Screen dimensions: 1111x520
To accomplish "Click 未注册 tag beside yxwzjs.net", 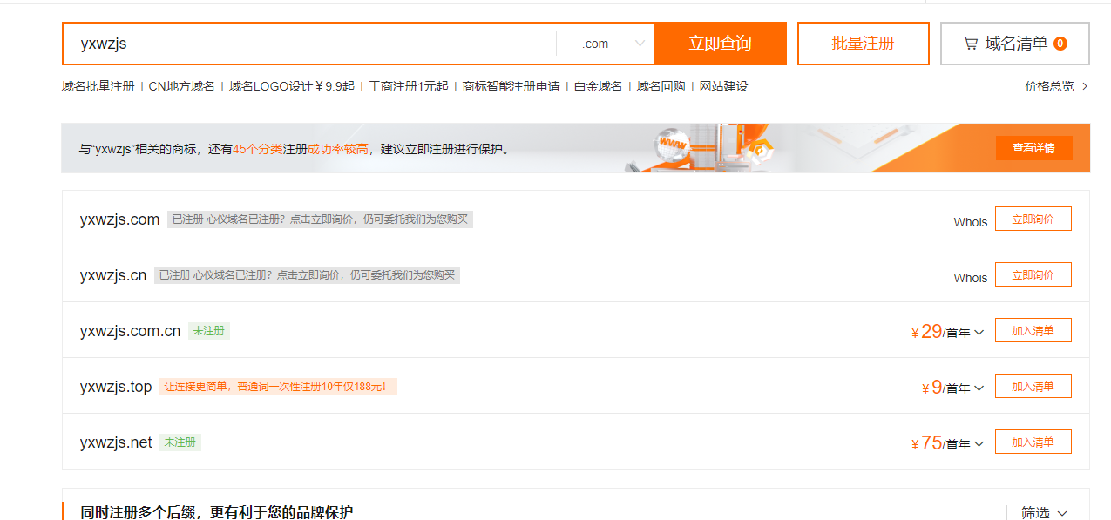I will [180, 442].
